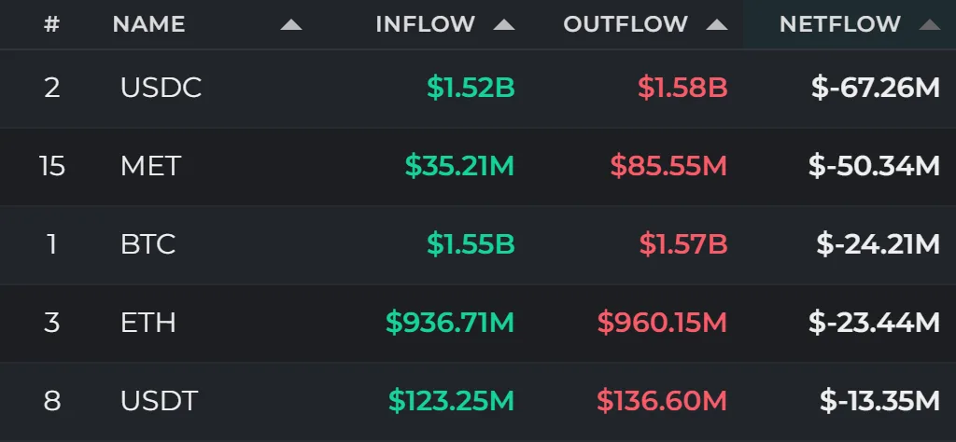Click rank number 1 in BTC row
956x442 pixels.
(52, 244)
